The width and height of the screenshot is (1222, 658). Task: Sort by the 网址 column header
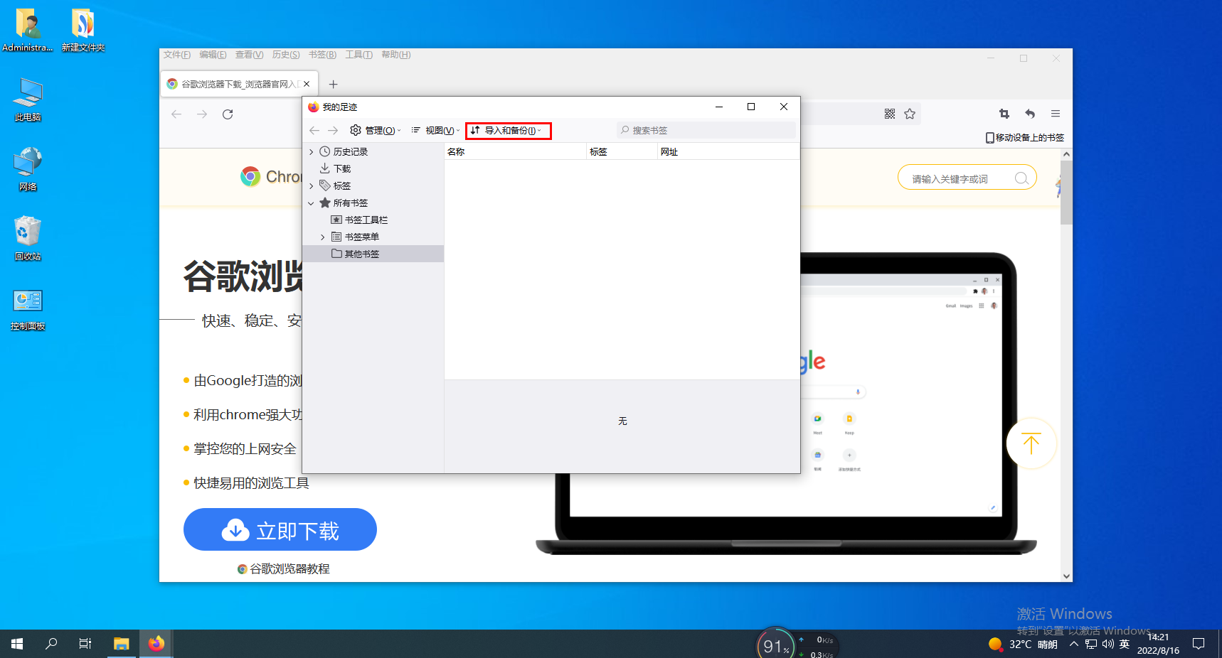728,152
